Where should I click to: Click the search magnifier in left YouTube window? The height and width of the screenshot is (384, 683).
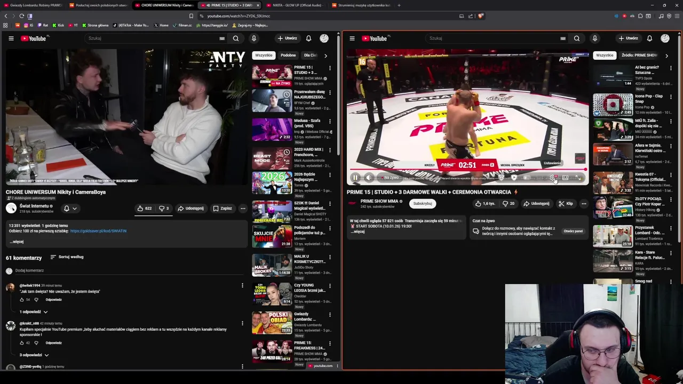click(x=236, y=38)
